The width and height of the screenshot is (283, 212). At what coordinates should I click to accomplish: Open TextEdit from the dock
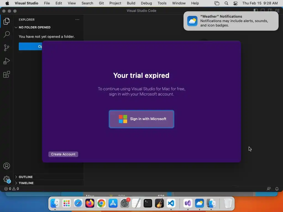[136, 203]
